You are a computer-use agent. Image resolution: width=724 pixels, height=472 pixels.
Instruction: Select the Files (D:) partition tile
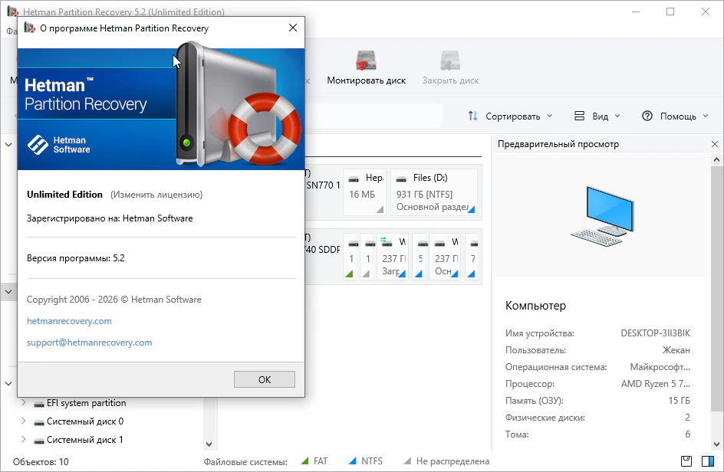(x=433, y=192)
